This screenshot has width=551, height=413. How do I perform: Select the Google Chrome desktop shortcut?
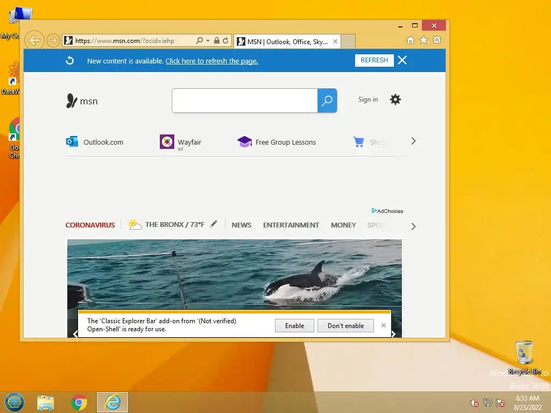pyautogui.click(x=14, y=138)
